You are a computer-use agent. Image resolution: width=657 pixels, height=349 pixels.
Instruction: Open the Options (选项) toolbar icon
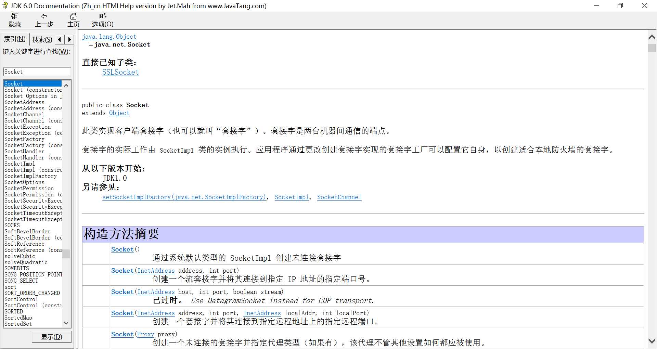tap(103, 20)
